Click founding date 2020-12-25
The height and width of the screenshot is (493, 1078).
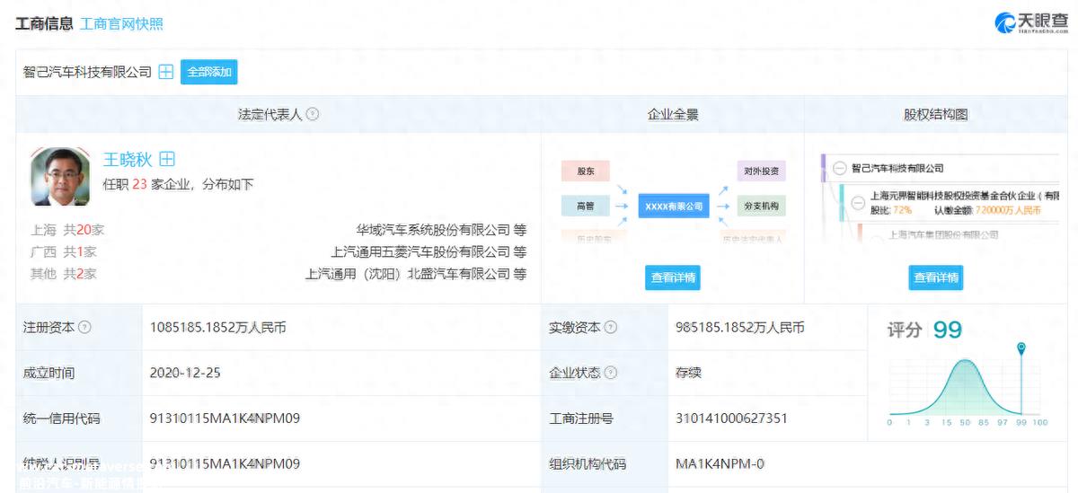point(185,373)
